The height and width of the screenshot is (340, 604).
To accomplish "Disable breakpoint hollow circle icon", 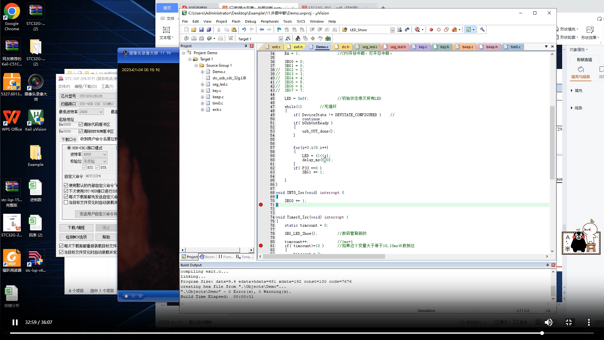I will point(439,30).
